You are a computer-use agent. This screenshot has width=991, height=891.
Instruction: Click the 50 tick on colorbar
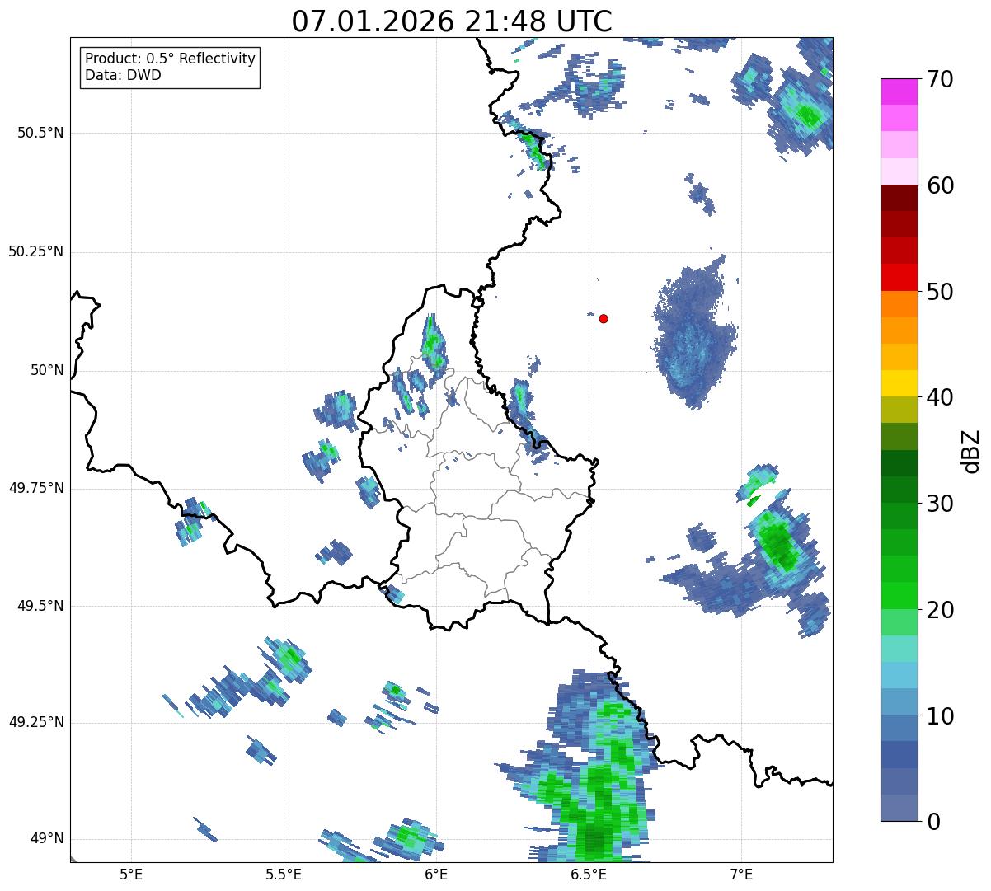point(940,292)
